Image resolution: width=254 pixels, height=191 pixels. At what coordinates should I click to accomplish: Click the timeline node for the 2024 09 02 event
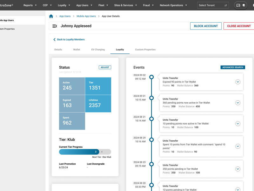tap(151, 77)
